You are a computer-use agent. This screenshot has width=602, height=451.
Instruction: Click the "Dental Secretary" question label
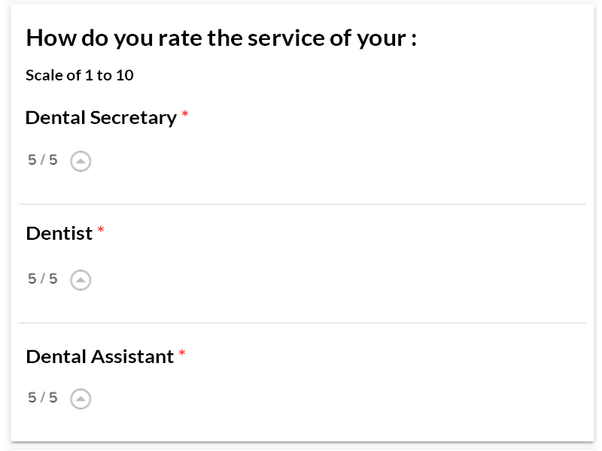pos(100,118)
